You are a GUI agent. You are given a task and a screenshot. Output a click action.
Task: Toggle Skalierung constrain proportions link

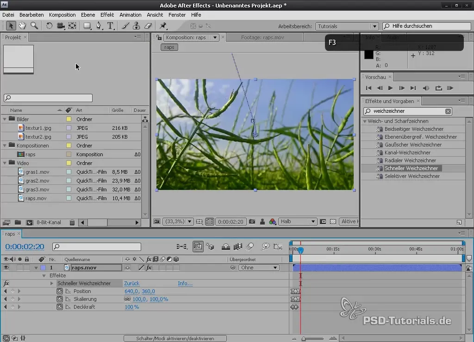(x=127, y=299)
